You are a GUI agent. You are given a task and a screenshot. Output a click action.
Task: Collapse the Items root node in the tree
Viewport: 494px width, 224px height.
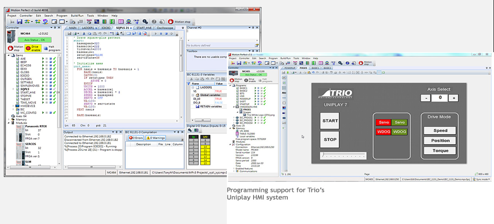9,55
